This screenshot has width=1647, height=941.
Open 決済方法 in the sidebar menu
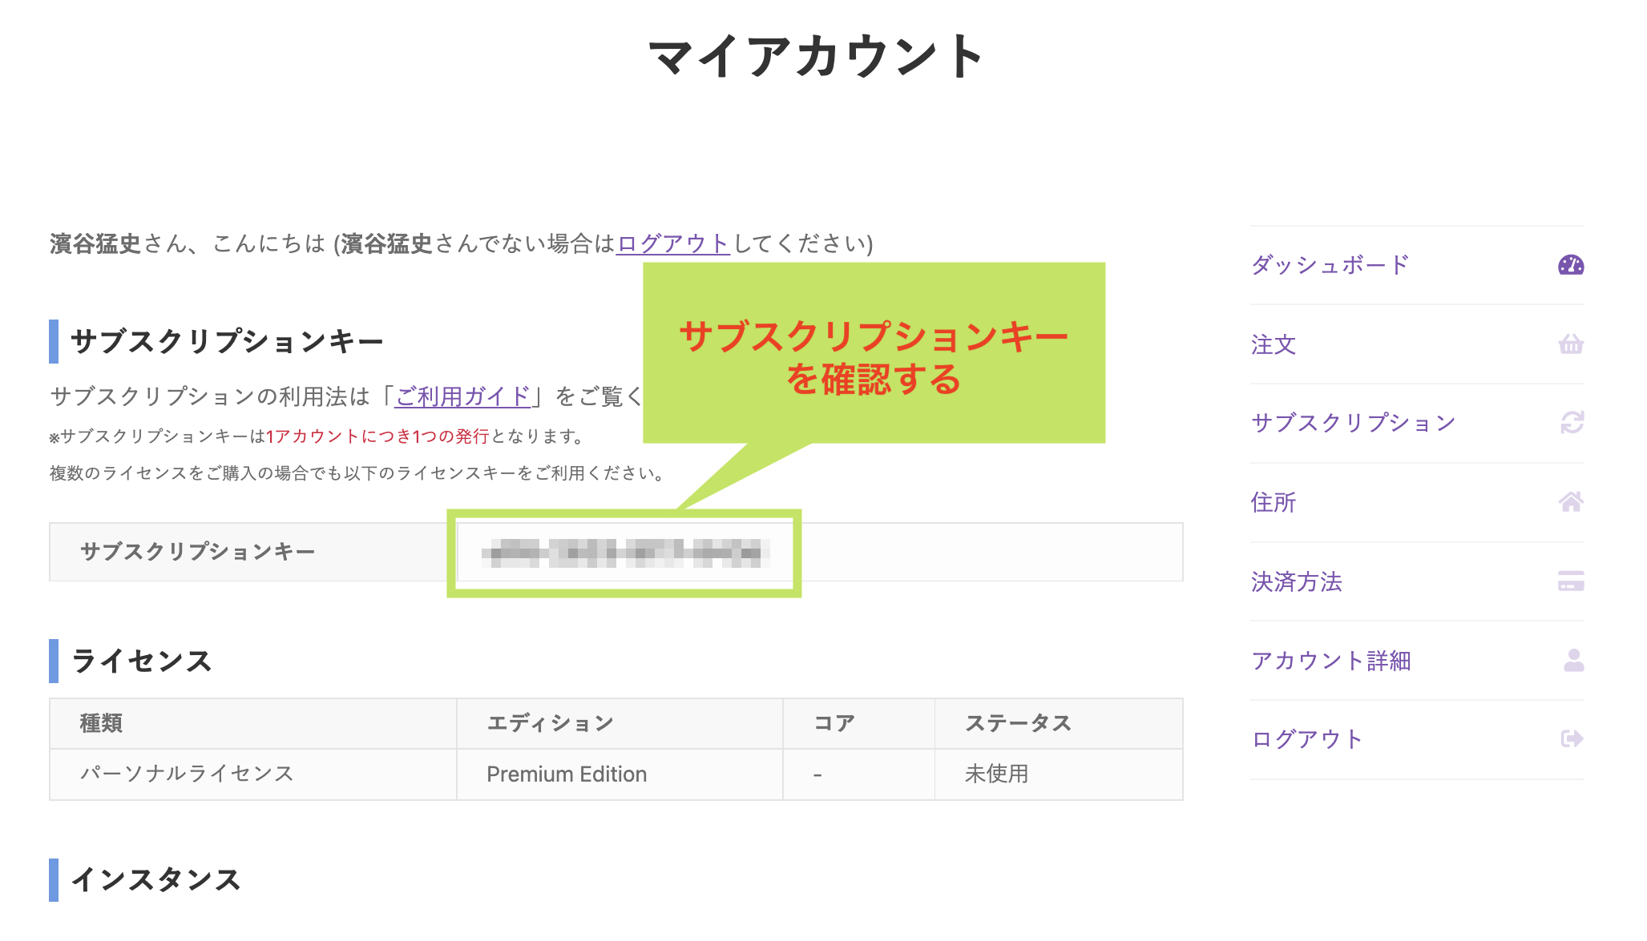tap(1296, 581)
